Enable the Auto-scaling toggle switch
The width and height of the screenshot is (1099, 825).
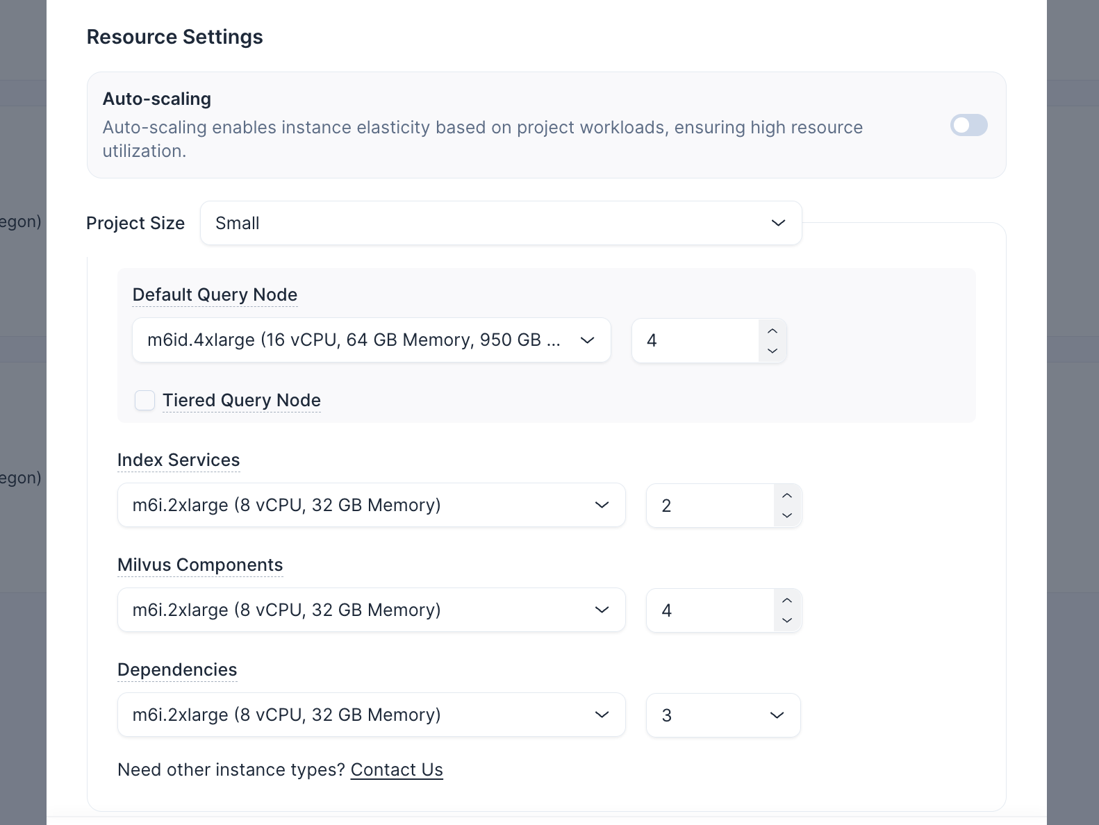[x=968, y=125]
